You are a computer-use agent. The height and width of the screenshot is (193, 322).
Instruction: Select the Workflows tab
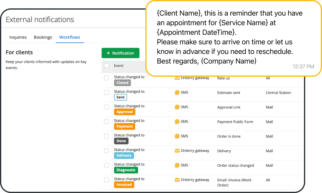(x=70, y=37)
